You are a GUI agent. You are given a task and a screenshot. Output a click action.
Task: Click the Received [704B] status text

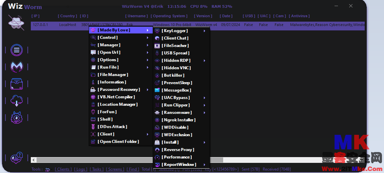pos(277,169)
